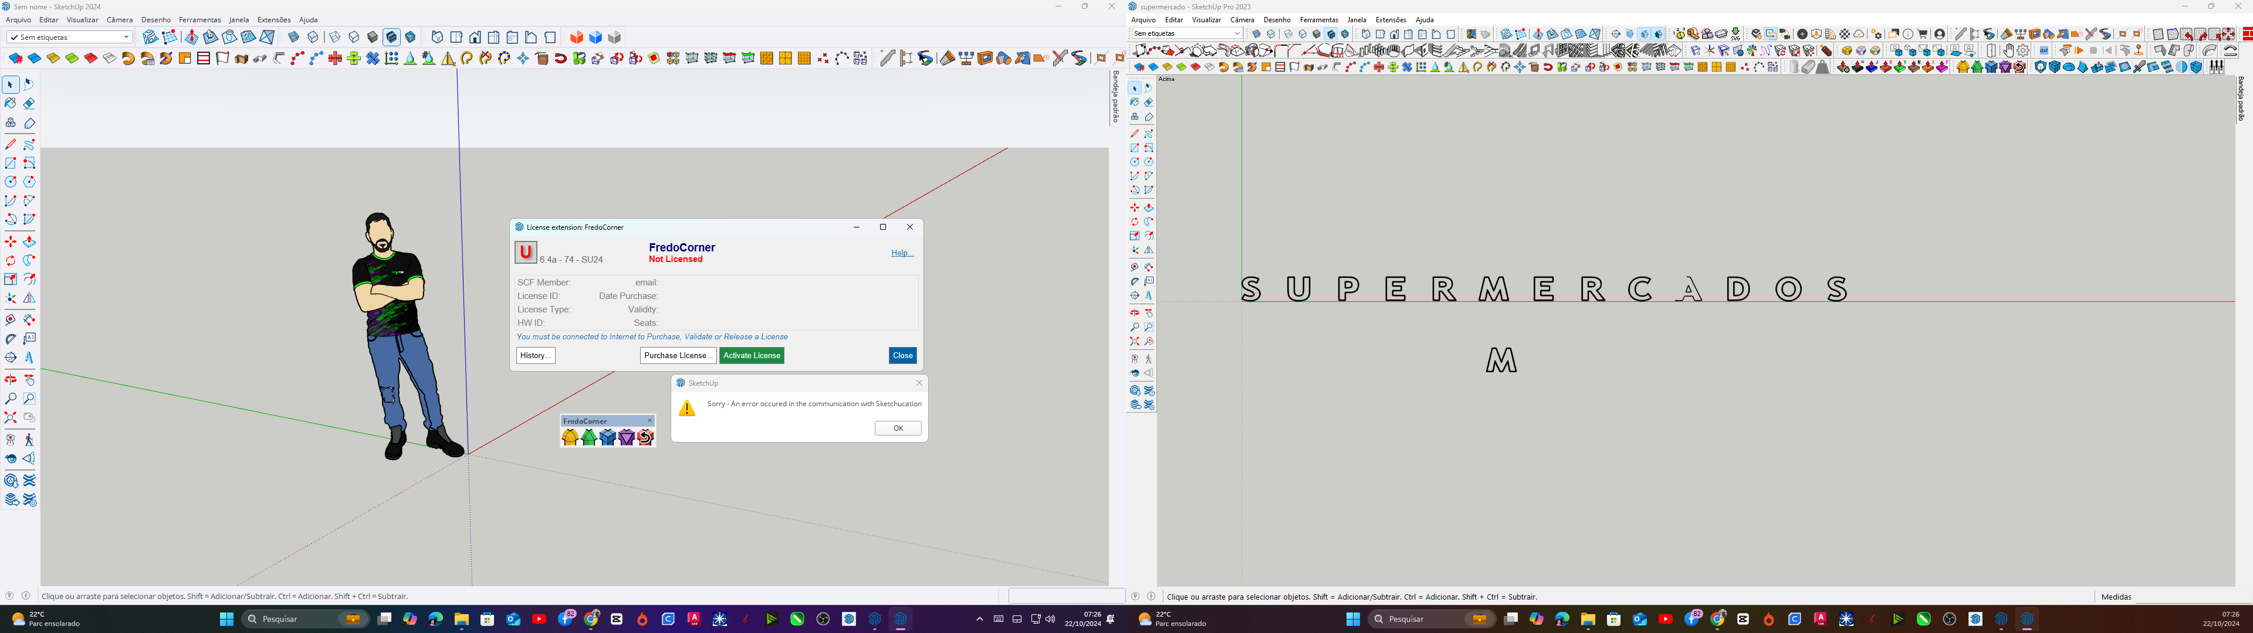Open the 'Sem etiquetas' tag dropdown in SketchUp 2024
The height and width of the screenshot is (633, 2253).
69,38
